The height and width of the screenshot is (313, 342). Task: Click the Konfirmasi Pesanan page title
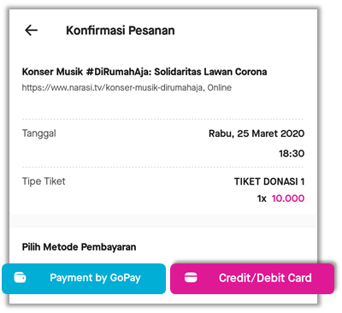pos(121,31)
